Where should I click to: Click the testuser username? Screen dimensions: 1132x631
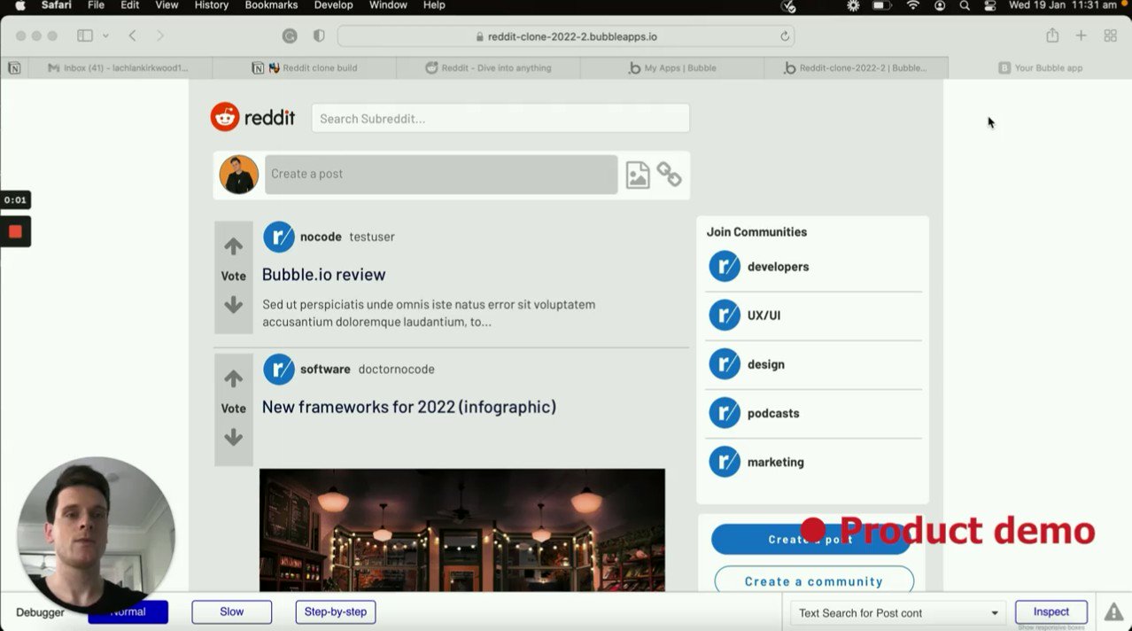[372, 237]
